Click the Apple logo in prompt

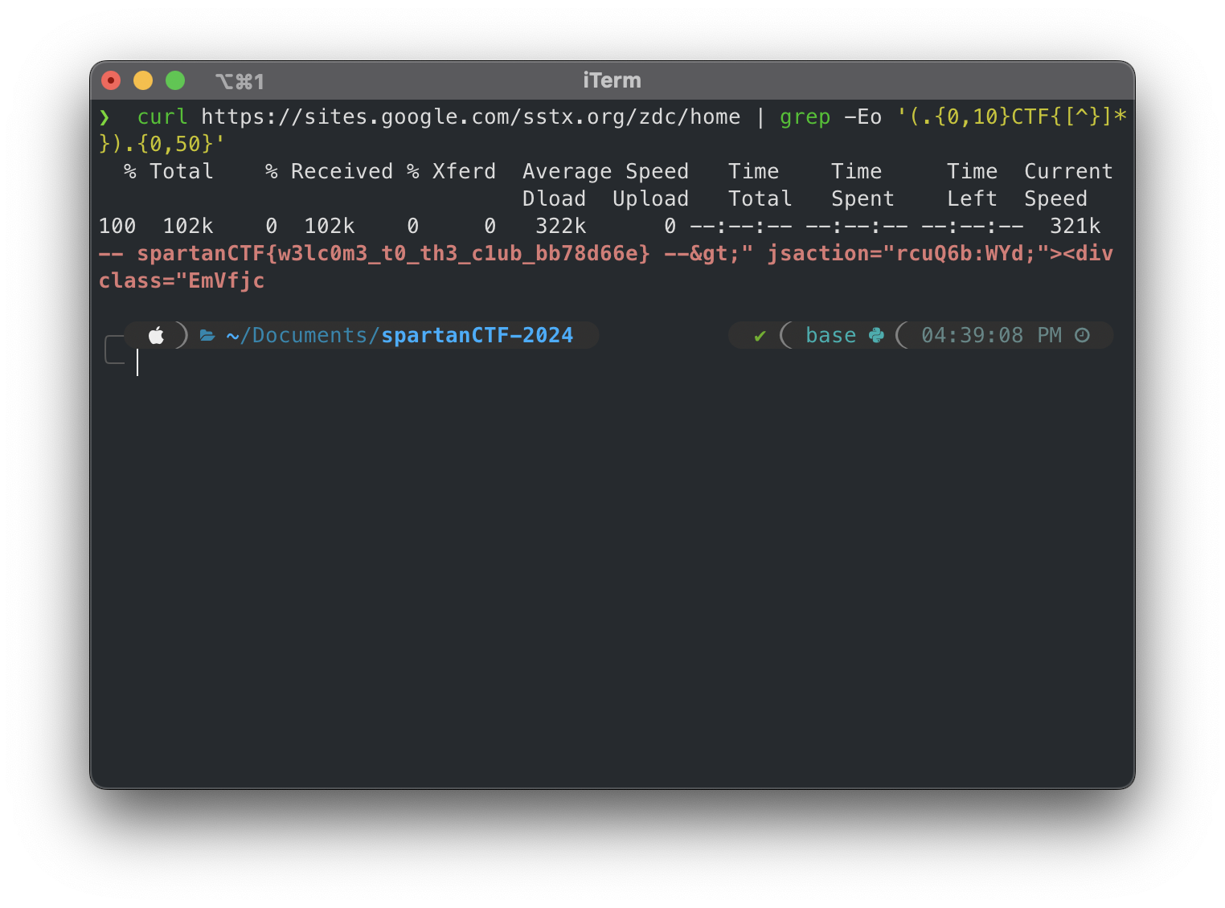pos(156,335)
